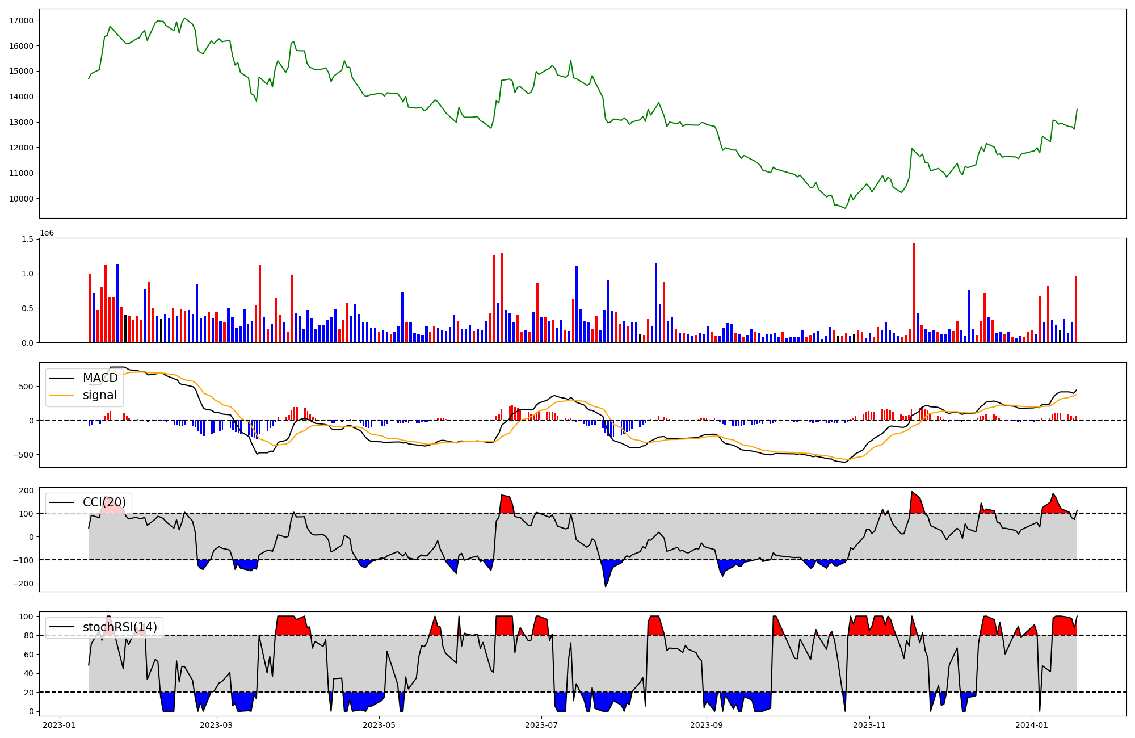Click the stochRSI(14) legend label
This screenshot has width=1135, height=738.
[x=120, y=627]
